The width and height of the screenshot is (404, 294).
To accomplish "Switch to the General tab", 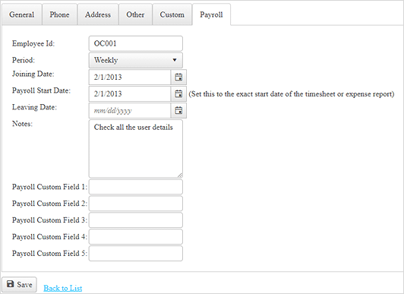I will pyautogui.click(x=21, y=14).
